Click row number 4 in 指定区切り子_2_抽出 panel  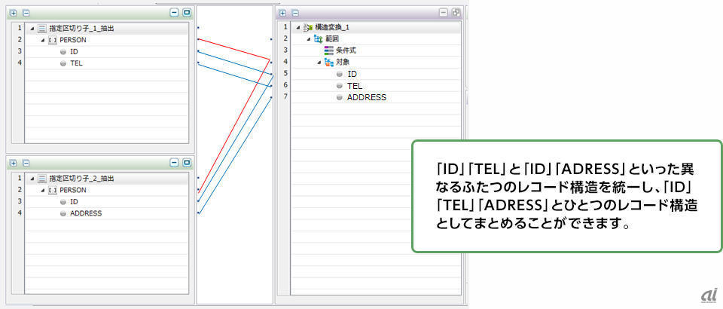[20, 213]
